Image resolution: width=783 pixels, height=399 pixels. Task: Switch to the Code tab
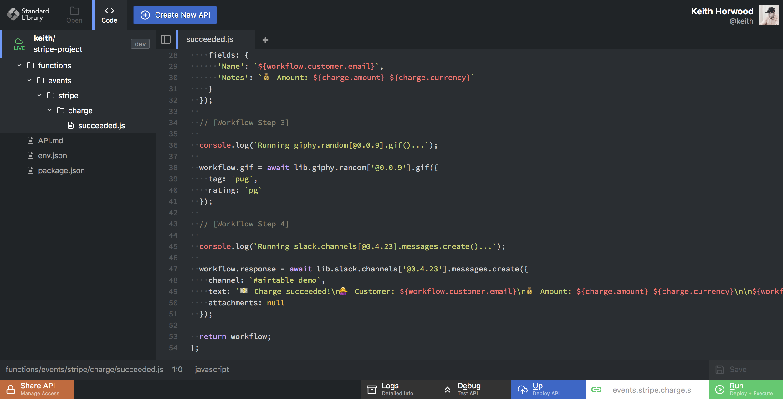point(109,15)
